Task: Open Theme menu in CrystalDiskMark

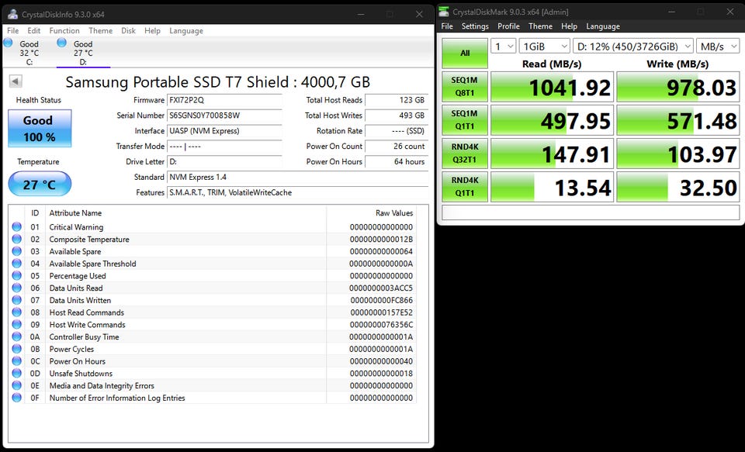Action: coord(540,26)
